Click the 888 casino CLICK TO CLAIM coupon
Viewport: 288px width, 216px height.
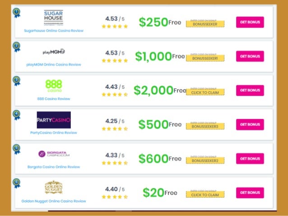[205, 92]
